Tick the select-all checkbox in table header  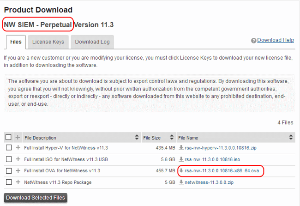8,137
